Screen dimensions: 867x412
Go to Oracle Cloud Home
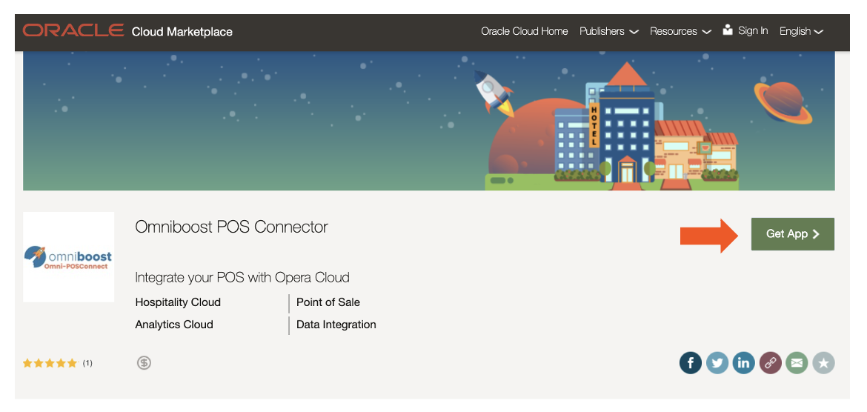click(524, 31)
